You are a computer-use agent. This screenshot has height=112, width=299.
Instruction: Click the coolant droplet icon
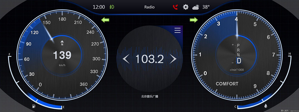(x=266, y=106)
